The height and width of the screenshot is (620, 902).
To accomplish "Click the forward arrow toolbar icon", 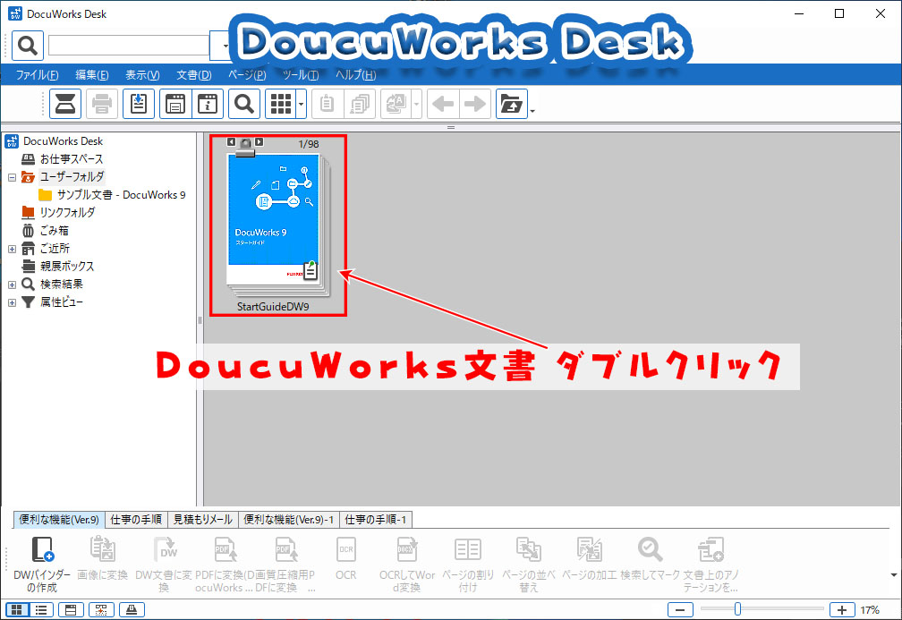I will [x=475, y=104].
